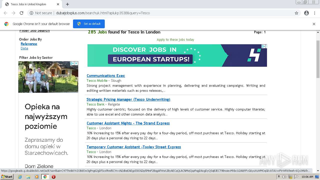
Task: Open a new tab with the plus button
Action: (67, 4)
